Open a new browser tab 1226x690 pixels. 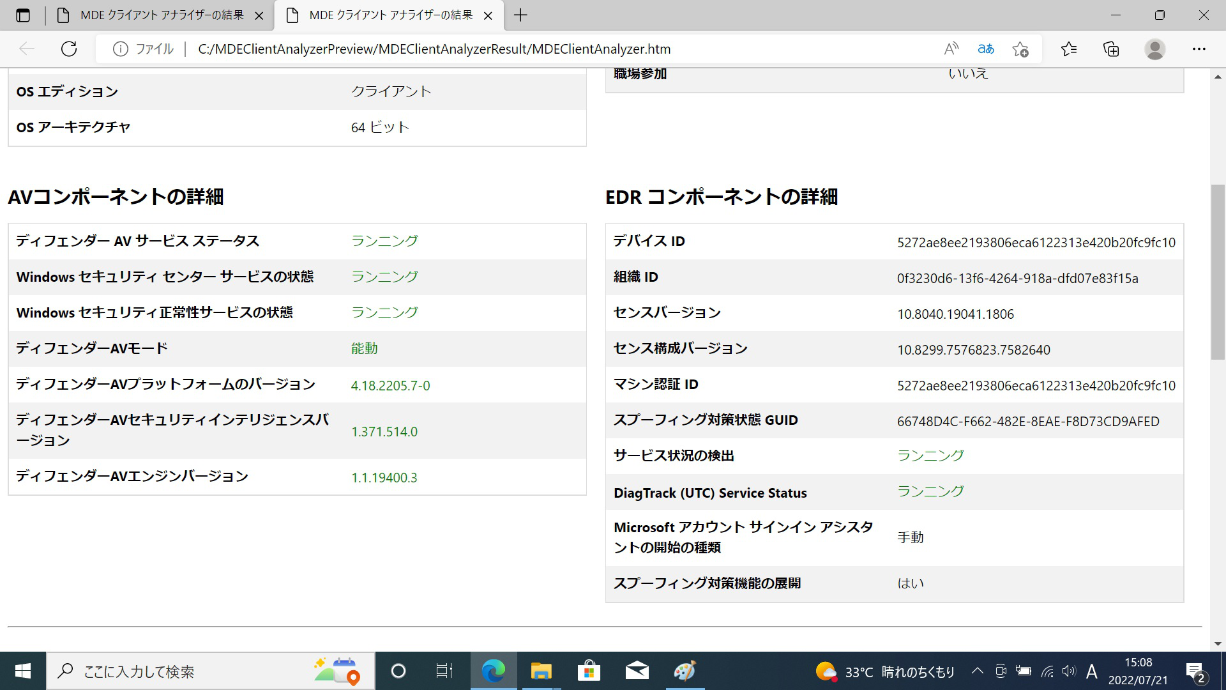coord(520,15)
